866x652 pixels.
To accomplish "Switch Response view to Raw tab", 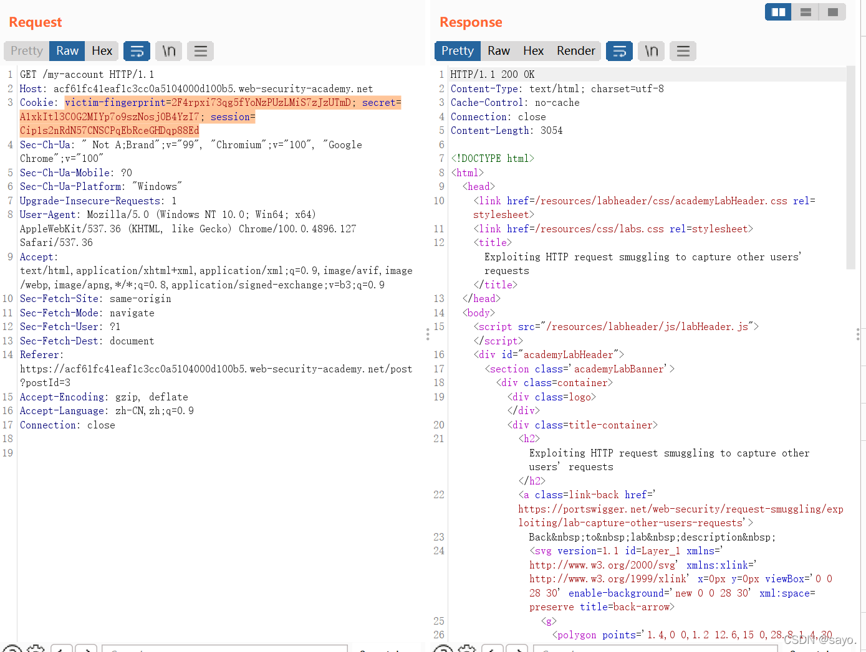I will click(499, 51).
